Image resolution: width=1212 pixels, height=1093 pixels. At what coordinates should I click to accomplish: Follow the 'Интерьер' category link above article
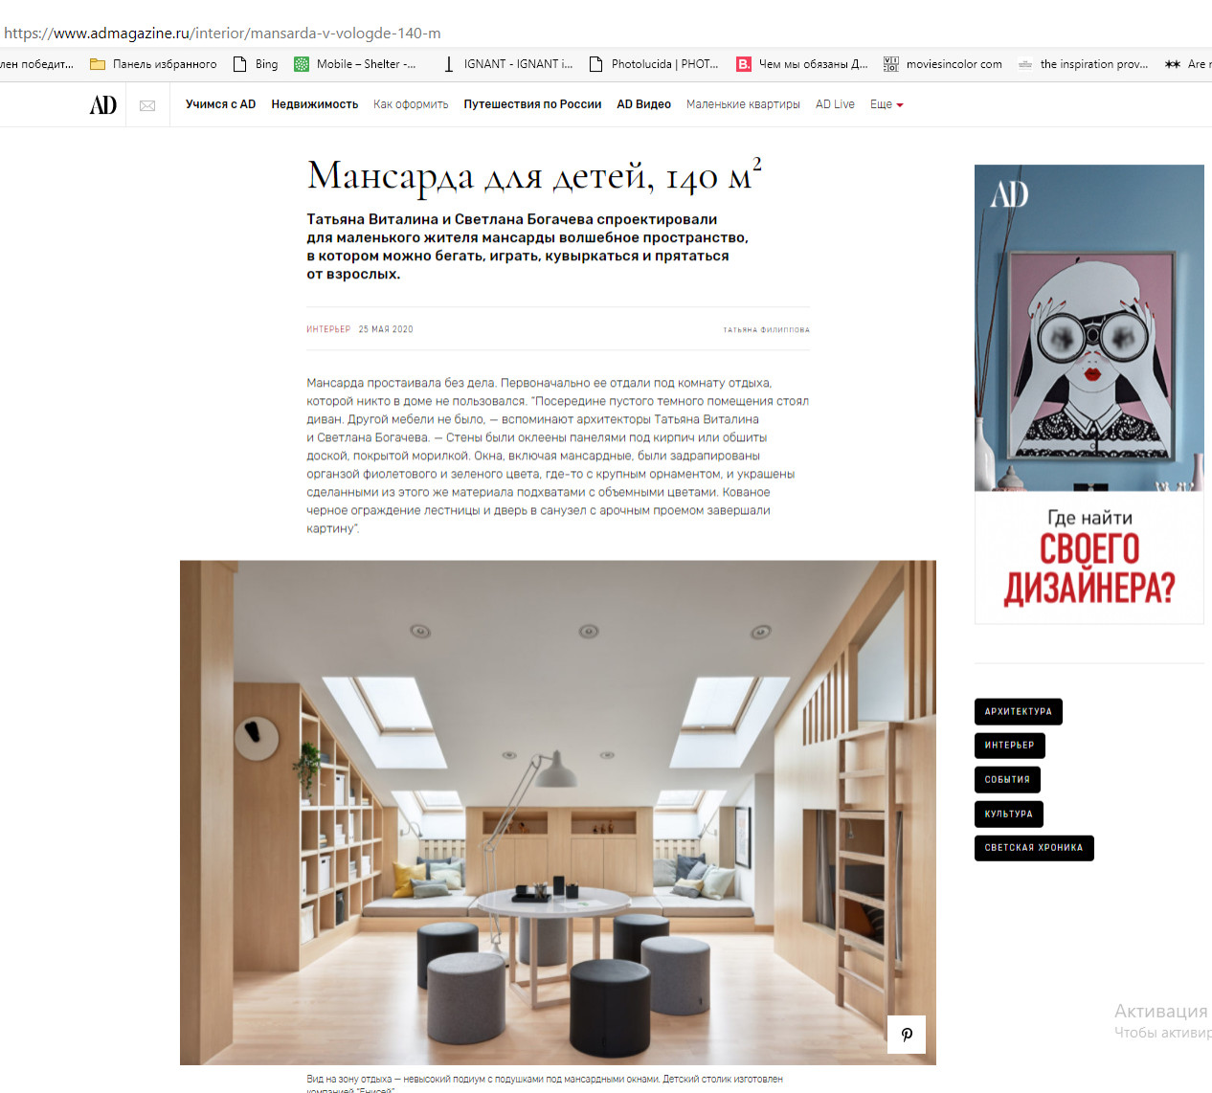328,329
